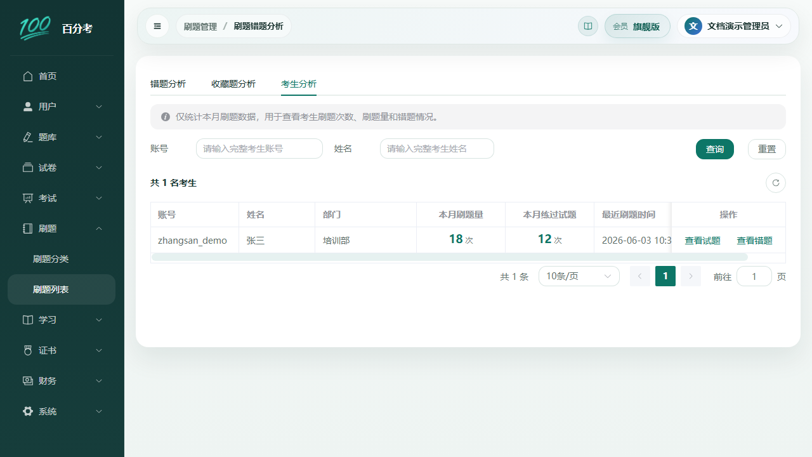Screen dimensions: 812x457
Task: Click the user icon beside 用户
Action: tap(28, 107)
